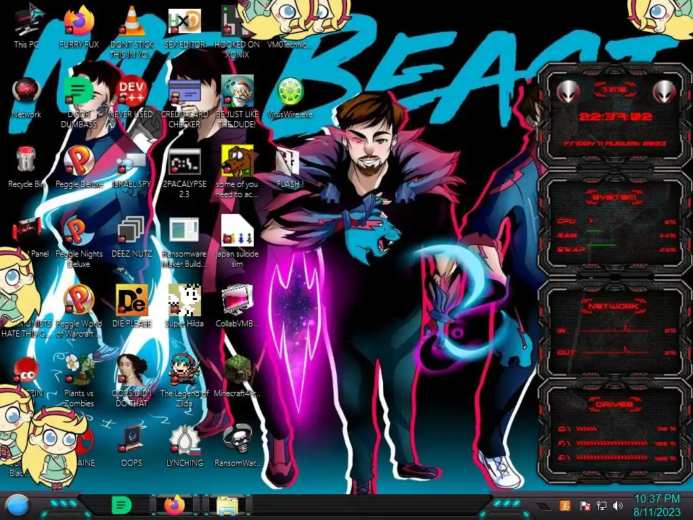Switch to the green app on the taskbar
693x520 pixels.
(x=121, y=505)
